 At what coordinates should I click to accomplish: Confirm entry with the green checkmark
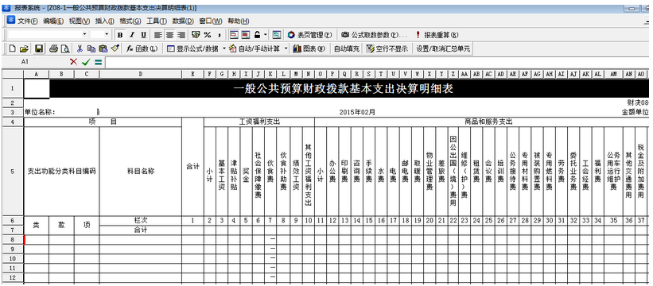click(86, 62)
